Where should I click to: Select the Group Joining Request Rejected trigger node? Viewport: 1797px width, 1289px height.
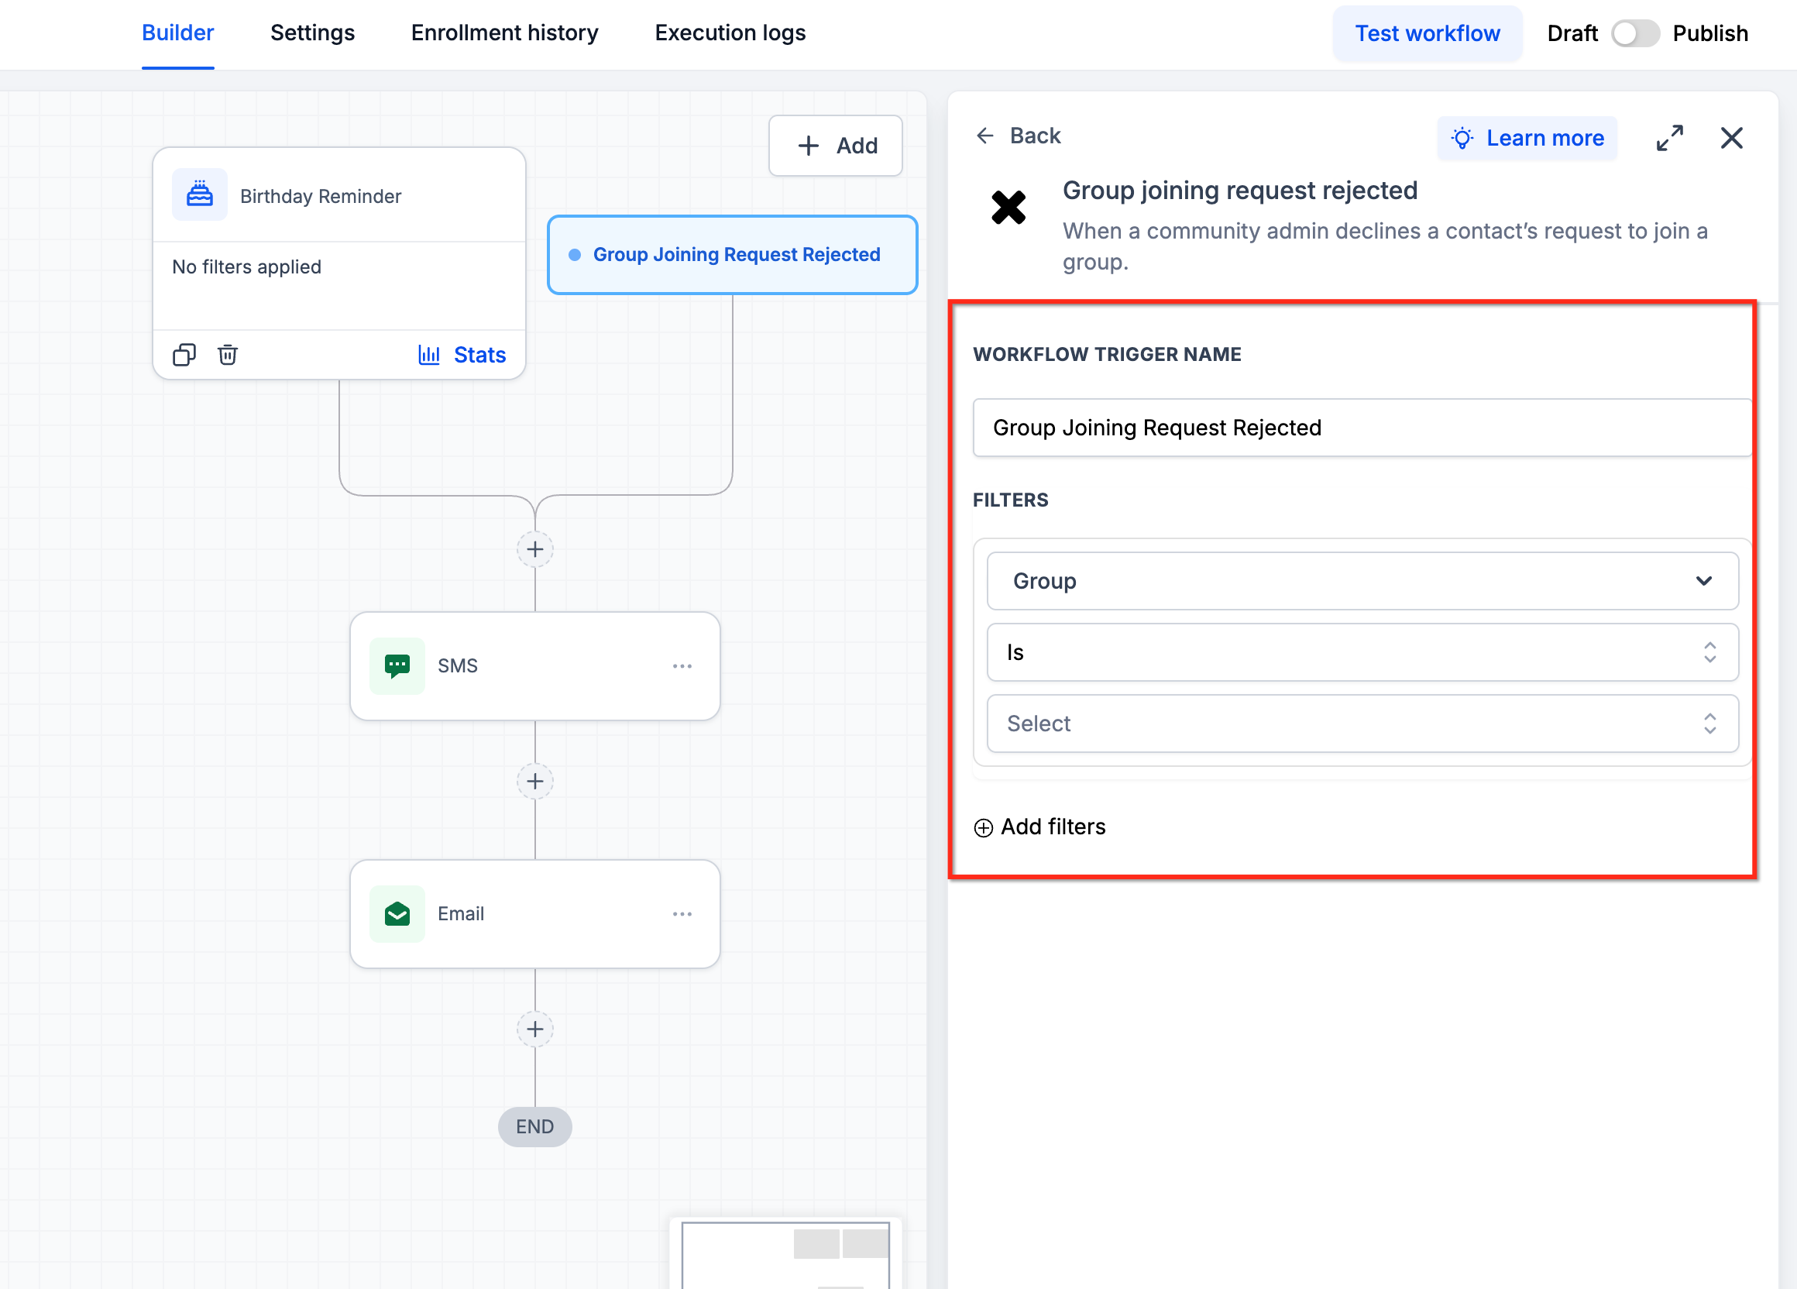click(x=732, y=254)
